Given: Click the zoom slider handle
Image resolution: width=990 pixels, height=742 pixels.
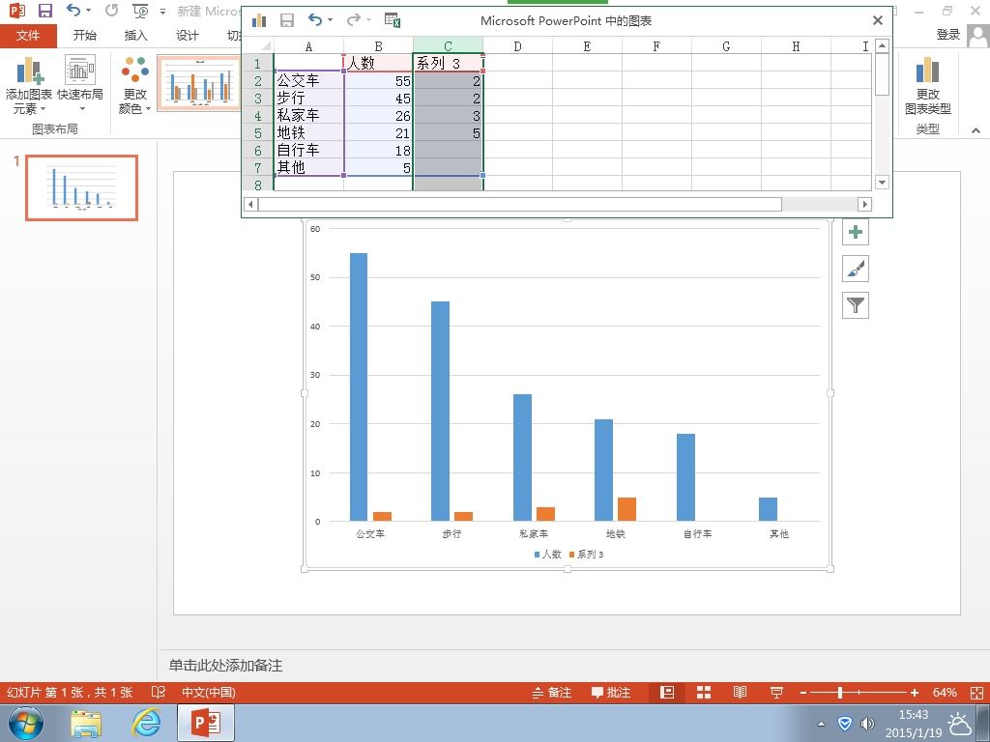Looking at the screenshot, I should (x=840, y=693).
